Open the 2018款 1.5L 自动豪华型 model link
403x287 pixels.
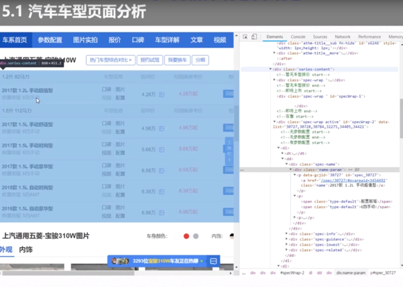tap(27, 209)
